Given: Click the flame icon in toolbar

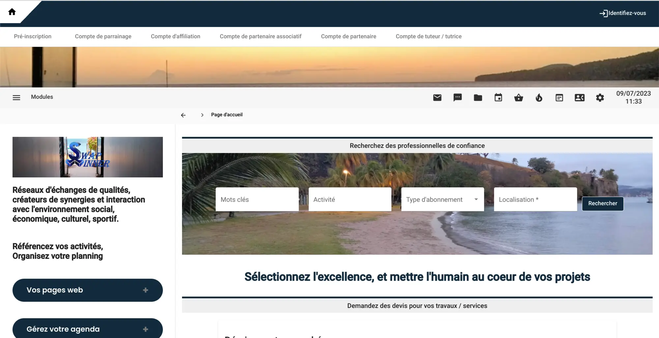Looking at the screenshot, I should pyautogui.click(x=539, y=98).
